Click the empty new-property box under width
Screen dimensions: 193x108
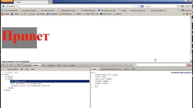(x=96, y=85)
